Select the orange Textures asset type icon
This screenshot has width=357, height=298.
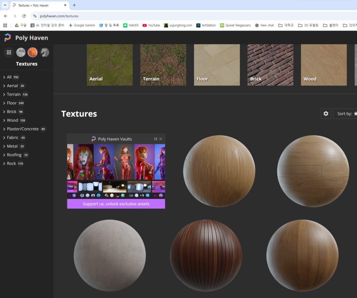32,53
